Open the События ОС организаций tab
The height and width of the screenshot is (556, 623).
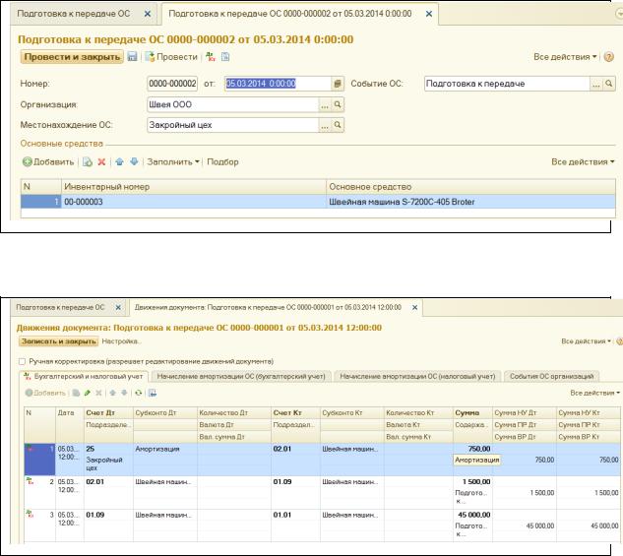tap(551, 376)
